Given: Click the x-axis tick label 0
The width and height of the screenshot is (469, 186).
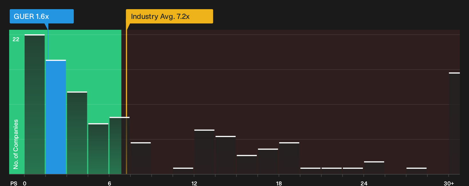Looking at the screenshot, I should [25, 183].
